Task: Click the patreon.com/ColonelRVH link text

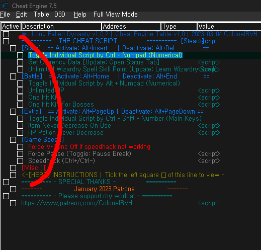Action: (x=77, y=203)
